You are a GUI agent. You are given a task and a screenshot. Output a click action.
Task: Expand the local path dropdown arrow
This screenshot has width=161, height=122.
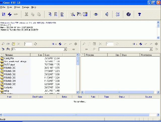pos(65,49)
